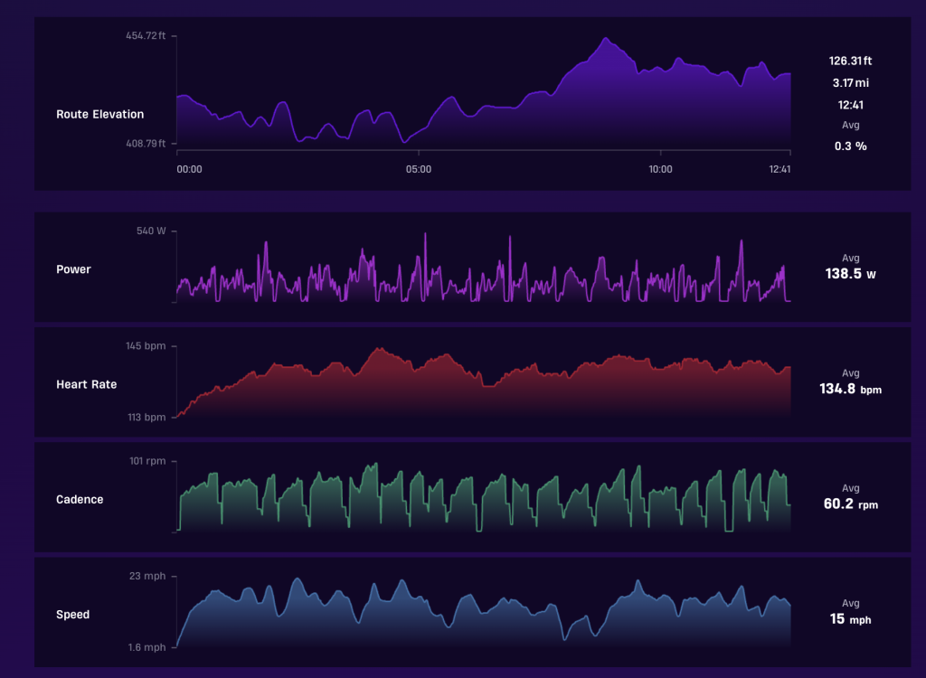Select the "134.8 bpm" average heart rate
Image resolution: width=926 pixels, height=678 pixels.
pyautogui.click(x=850, y=390)
